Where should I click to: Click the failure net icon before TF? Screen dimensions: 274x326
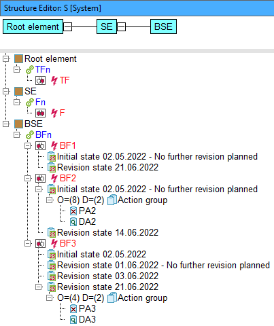pos(40,81)
